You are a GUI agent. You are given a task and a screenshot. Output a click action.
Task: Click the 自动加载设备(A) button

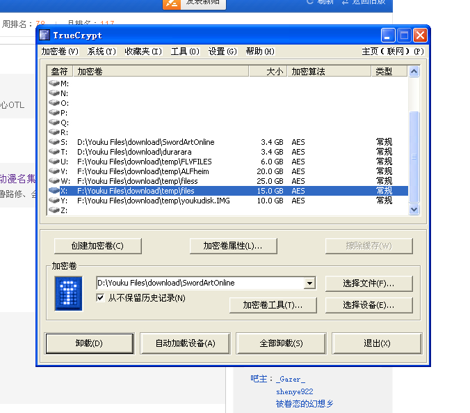185,343
